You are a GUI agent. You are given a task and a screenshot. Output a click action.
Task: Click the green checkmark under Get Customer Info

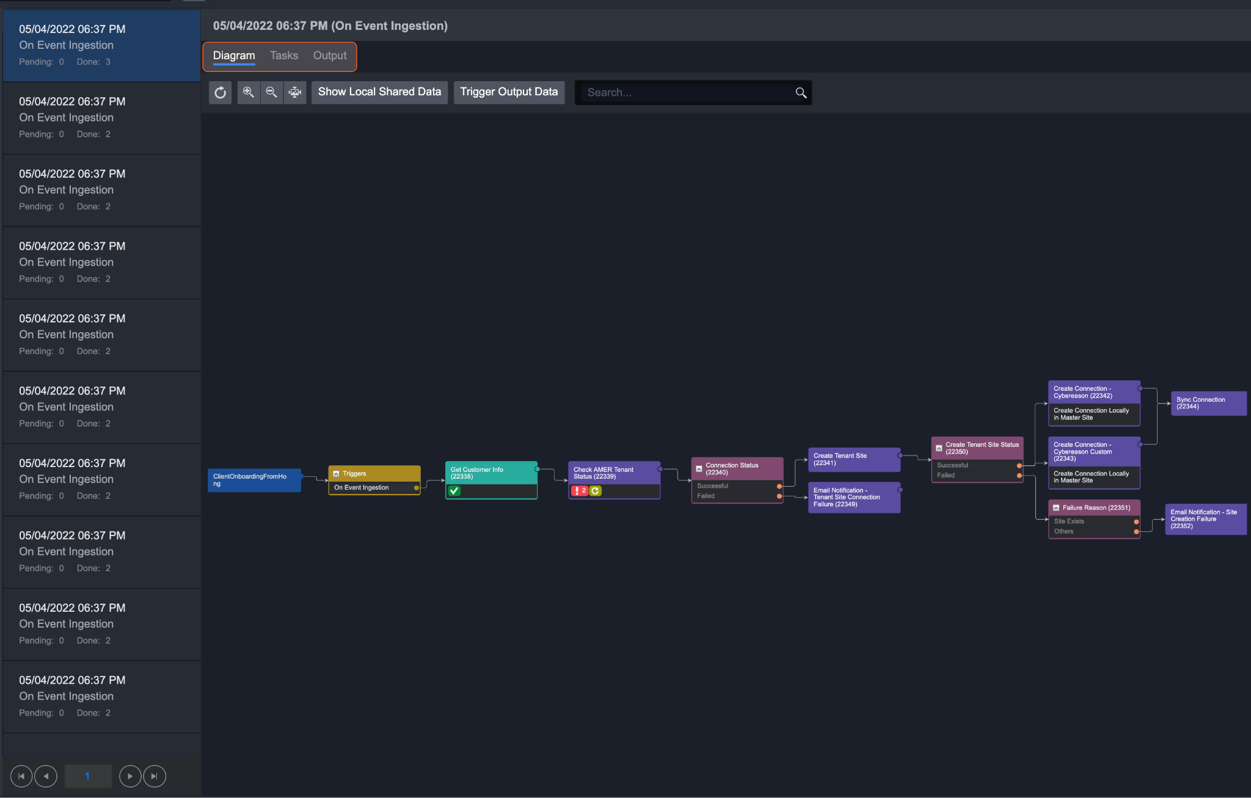454,491
